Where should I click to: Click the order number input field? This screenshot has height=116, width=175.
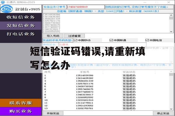85,7
